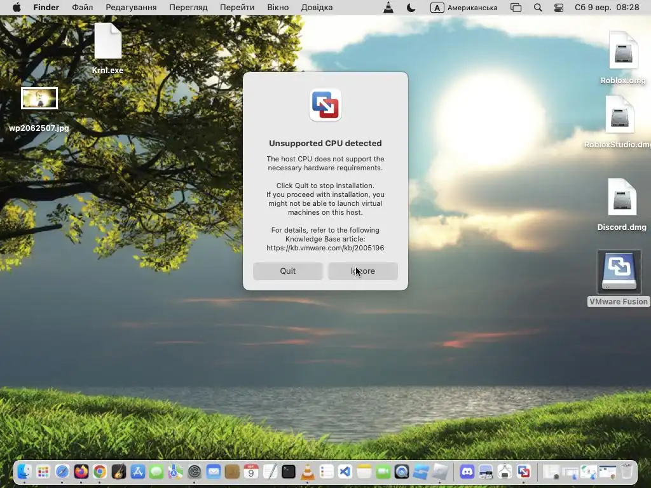
Task: Open VLC from the Dock
Action: click(308, 472)
